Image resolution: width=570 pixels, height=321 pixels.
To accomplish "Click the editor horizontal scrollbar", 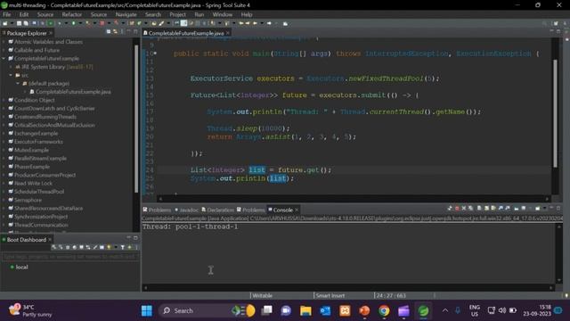I will [354, 199].
